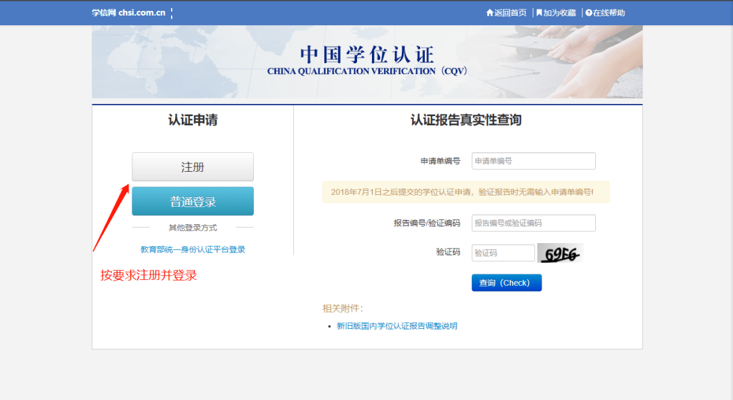Open the menu toggle next to the logo
This screenshot has width=733, height=400.
[172, 12]
